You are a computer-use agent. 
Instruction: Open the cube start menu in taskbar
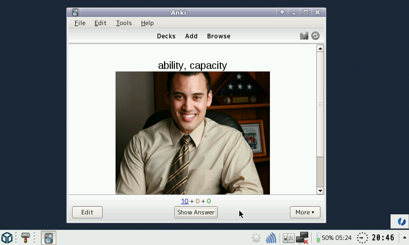point(7,238)
